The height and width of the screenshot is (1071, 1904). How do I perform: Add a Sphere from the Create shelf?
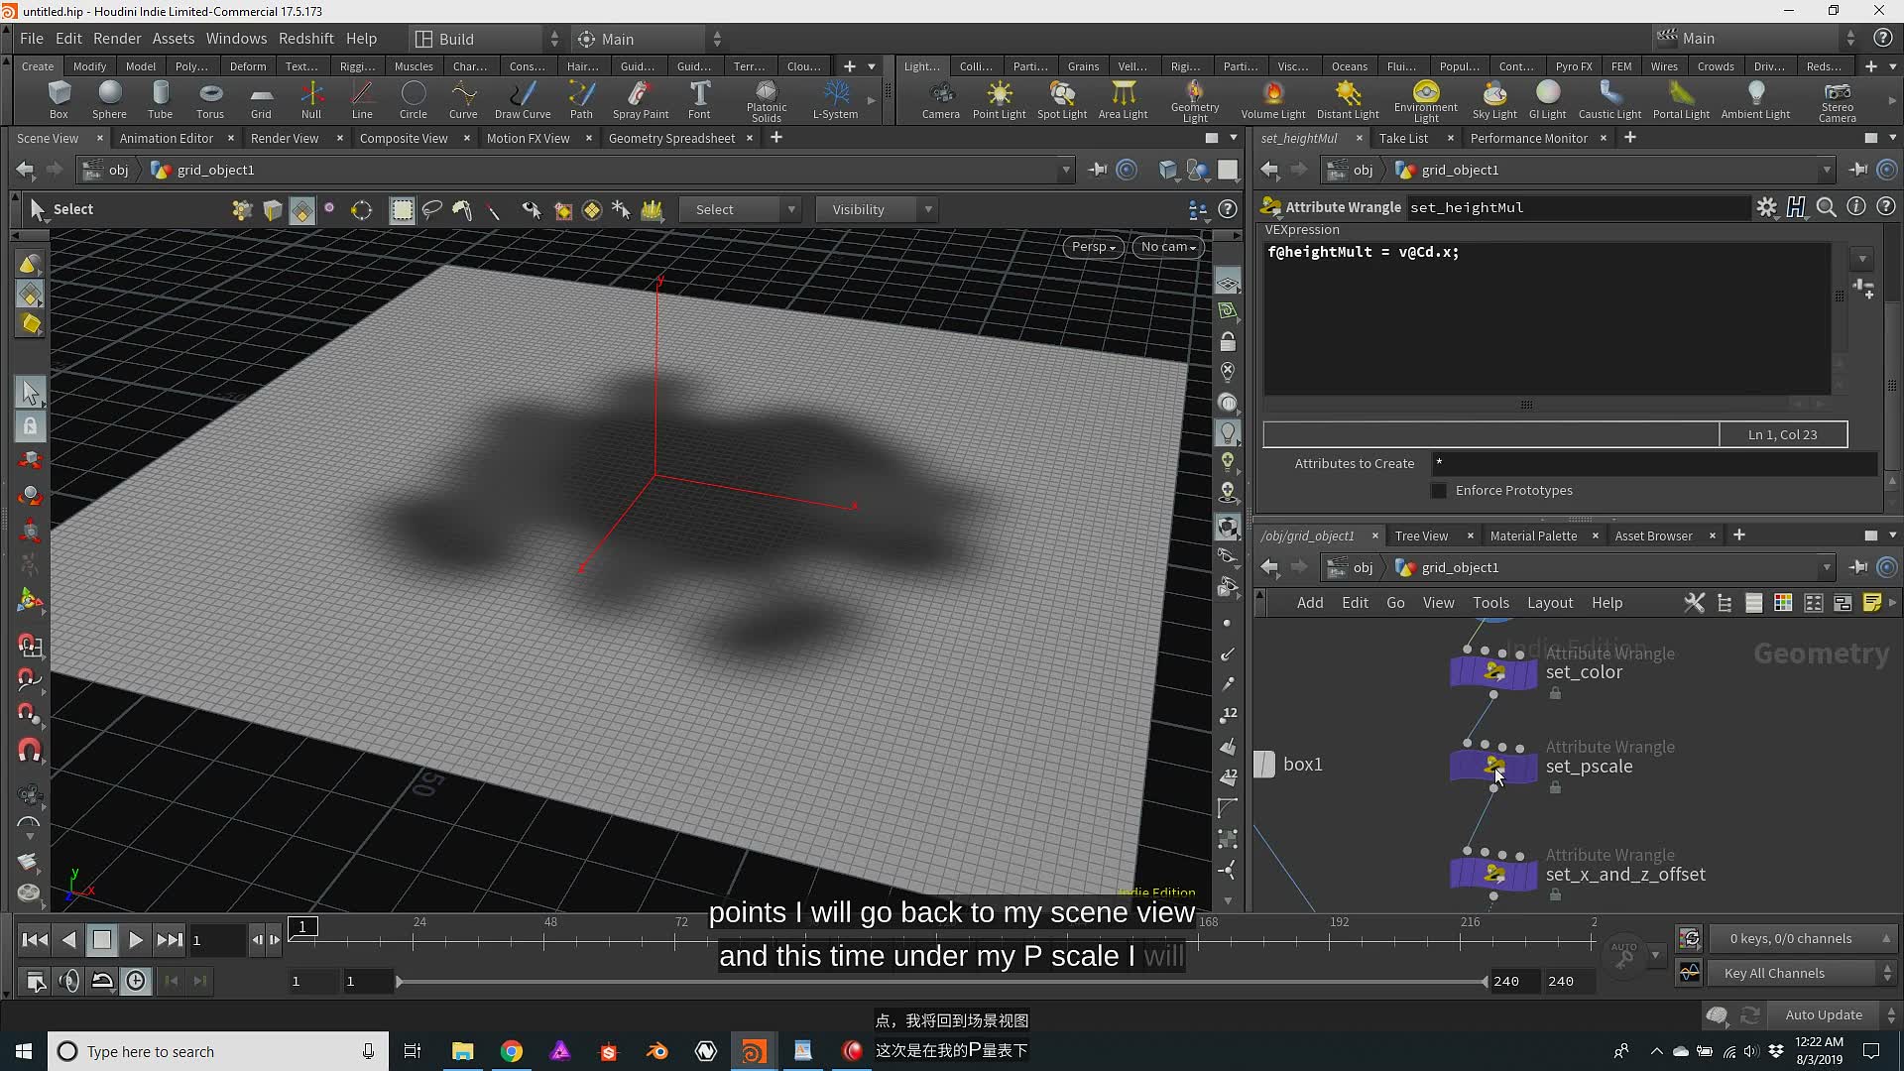pos(109,100)
